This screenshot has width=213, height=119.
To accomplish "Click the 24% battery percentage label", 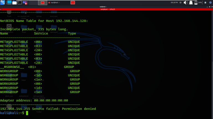I will coord(200,2).
